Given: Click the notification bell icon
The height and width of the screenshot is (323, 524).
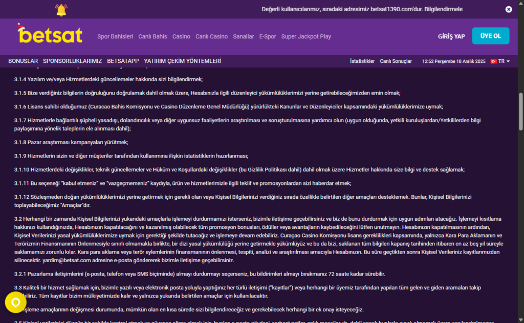Looking at the screenshot, I should tap(61, 10).
